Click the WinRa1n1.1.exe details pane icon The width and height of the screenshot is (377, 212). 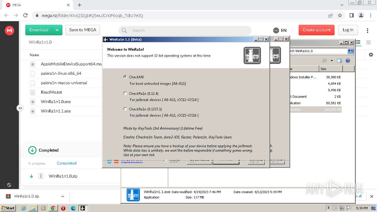pos(133,195)
